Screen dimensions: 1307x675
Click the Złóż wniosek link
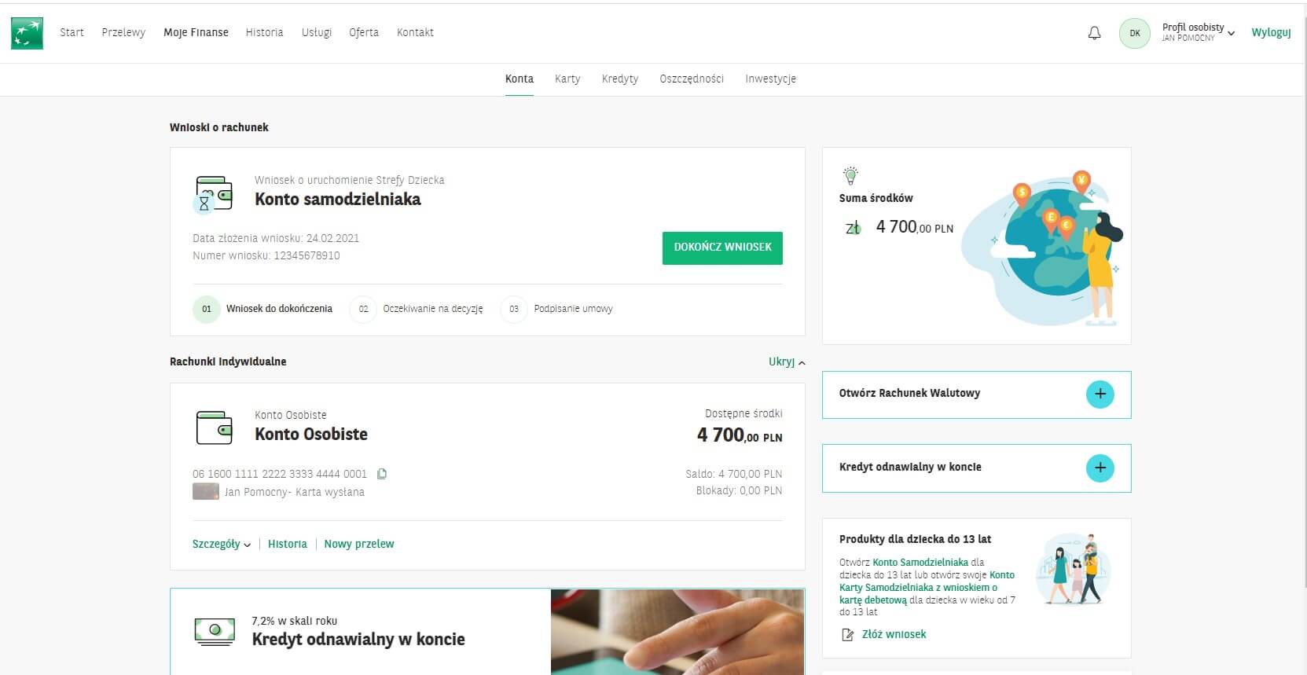(x=894, y=634)
